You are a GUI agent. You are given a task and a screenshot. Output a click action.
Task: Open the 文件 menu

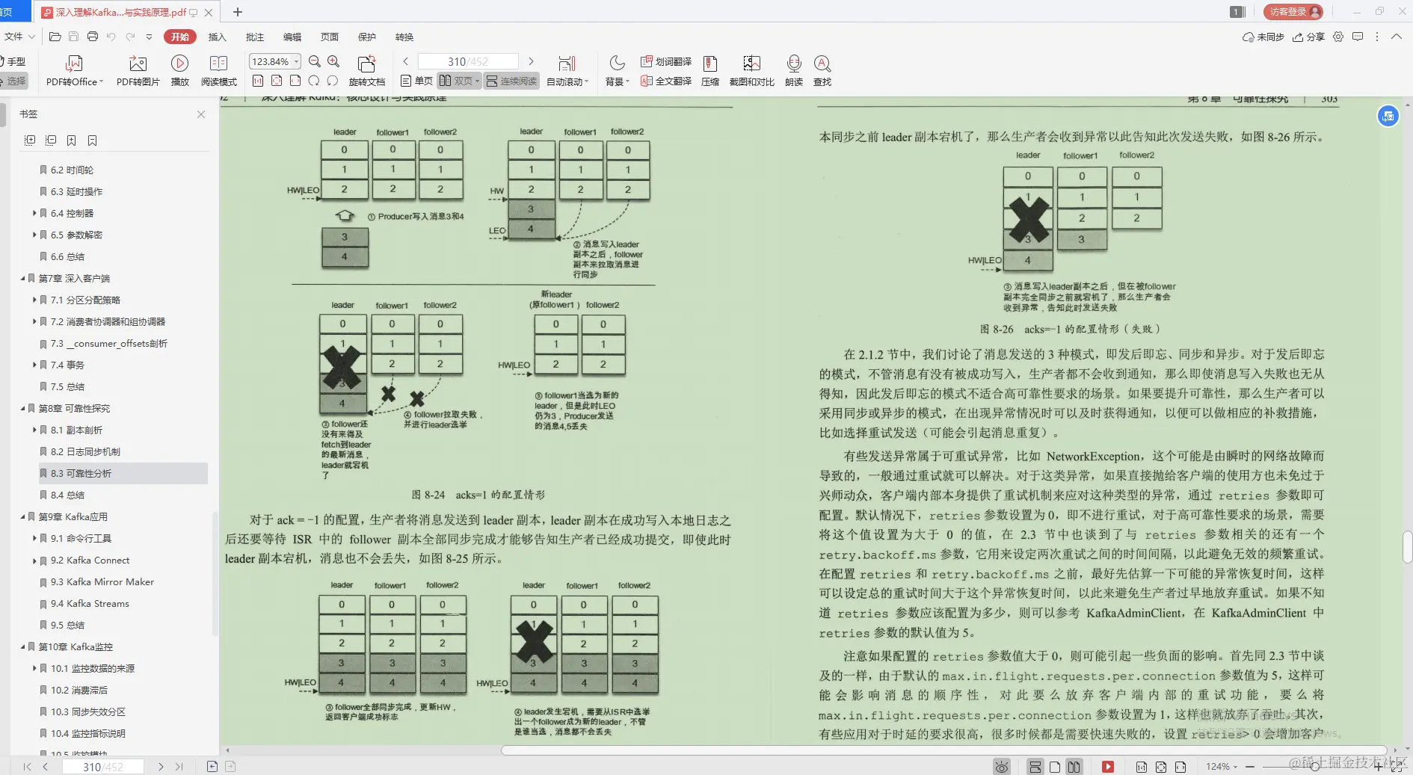point(13,36)
